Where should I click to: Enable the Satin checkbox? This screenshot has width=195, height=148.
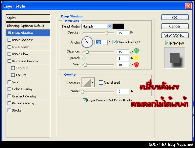pos(9,82)
